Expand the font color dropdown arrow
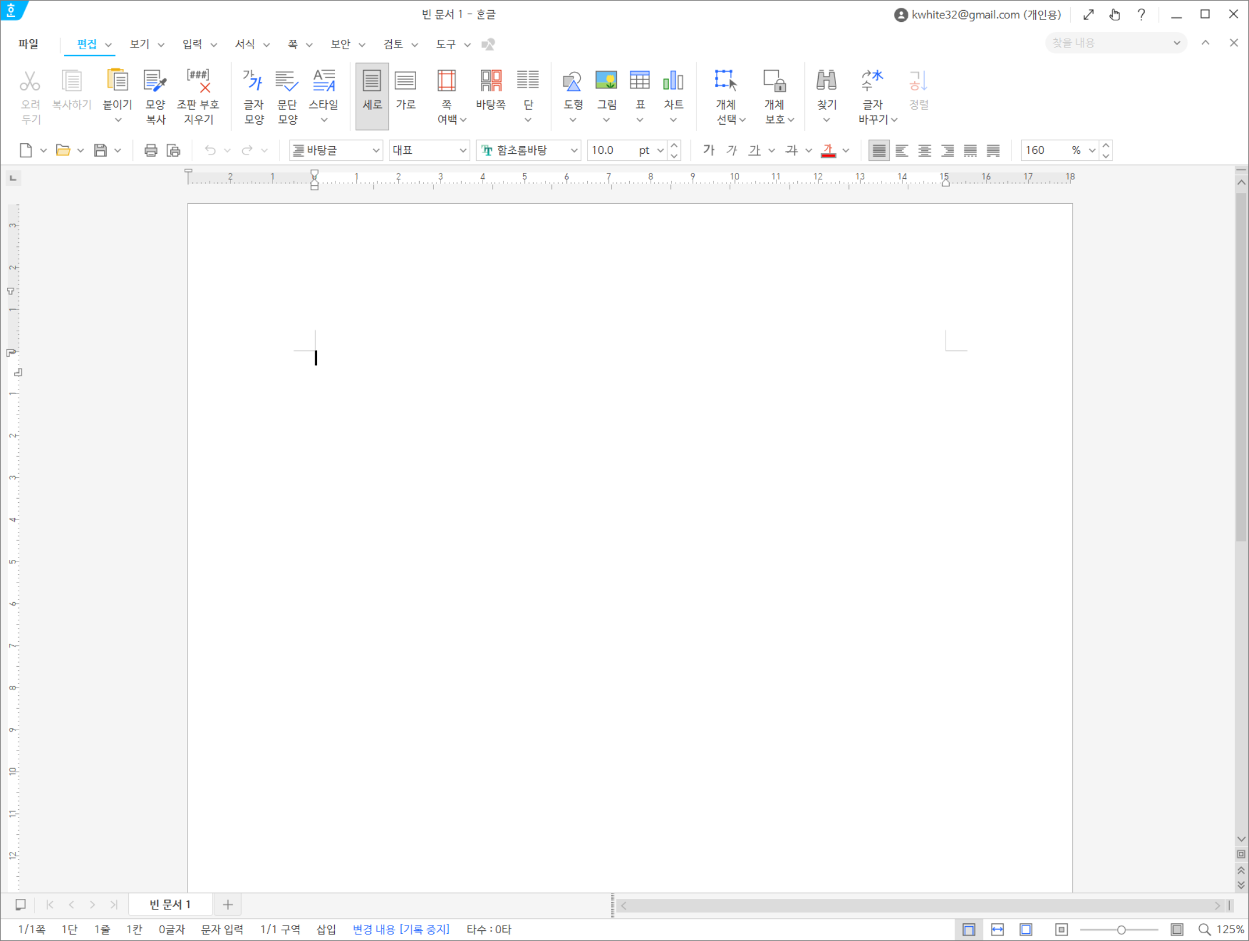Viewport: 1249px width, 941px height. (846, 150)
